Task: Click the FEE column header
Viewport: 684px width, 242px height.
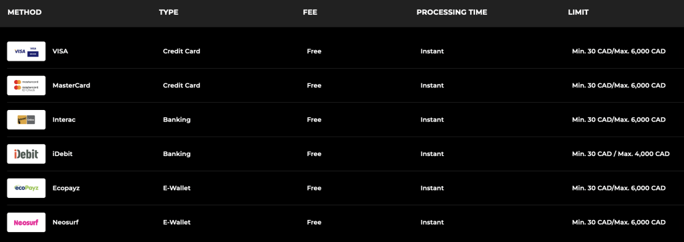Action: (310, 12)
